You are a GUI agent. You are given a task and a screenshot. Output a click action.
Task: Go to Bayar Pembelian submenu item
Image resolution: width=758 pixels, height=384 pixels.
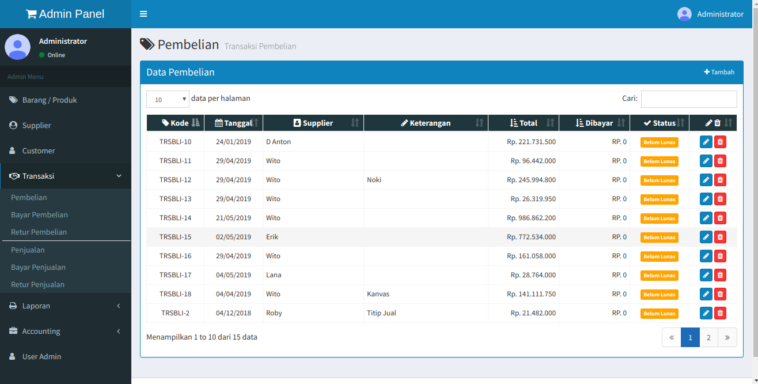39,214
